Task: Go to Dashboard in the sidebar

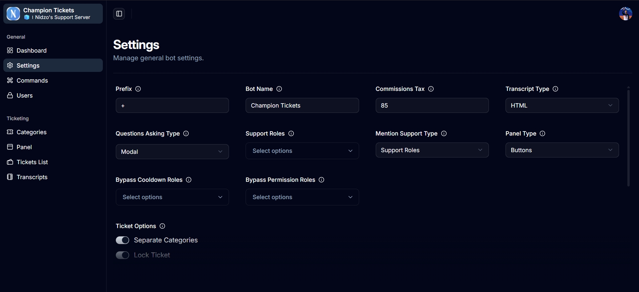Action: pyautogui.click(x=32, y=51)
